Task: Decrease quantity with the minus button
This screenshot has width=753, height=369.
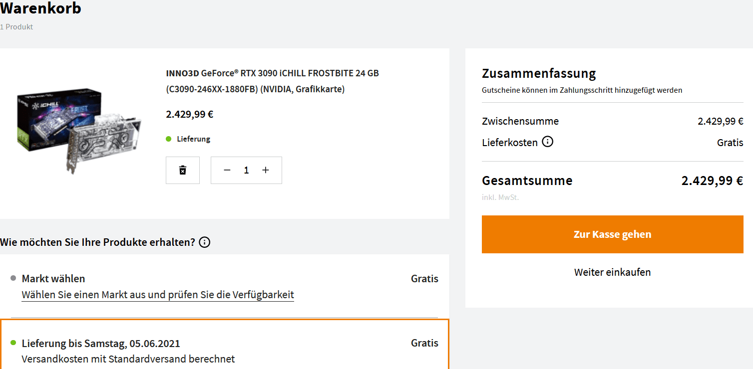Action: 227,170
